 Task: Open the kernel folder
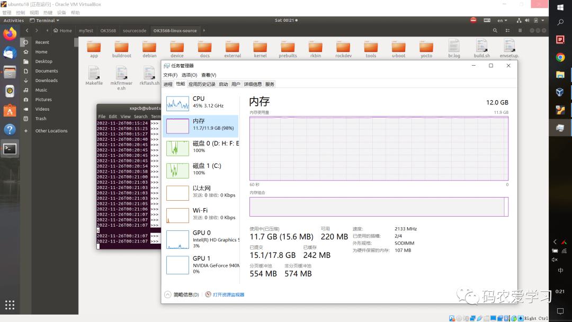(260, 49)
